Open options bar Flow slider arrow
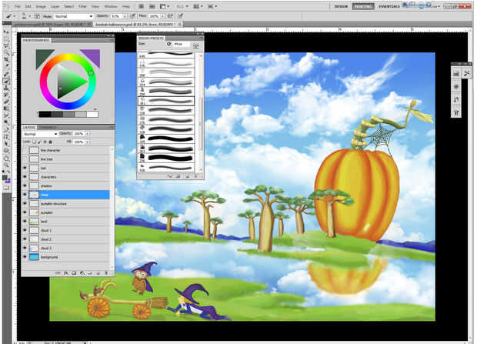 (x=163, y=16)
